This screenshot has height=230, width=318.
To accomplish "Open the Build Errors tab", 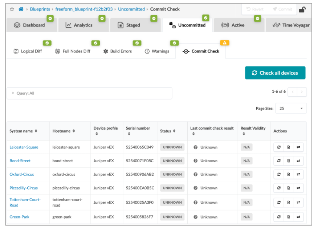I will (x=117, y=51).
